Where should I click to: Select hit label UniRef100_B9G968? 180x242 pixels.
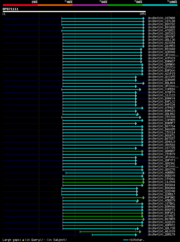162,188
